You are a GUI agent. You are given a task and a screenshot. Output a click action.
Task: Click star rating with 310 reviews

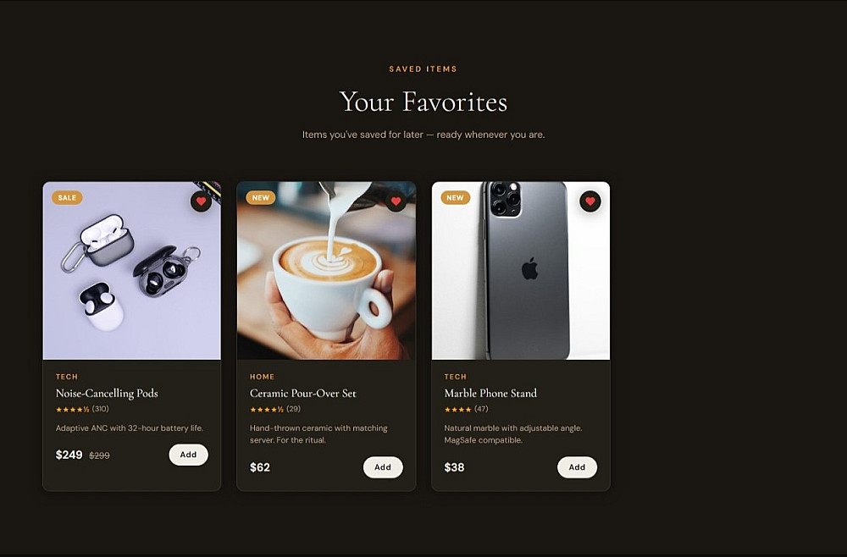tap(82, 409)
